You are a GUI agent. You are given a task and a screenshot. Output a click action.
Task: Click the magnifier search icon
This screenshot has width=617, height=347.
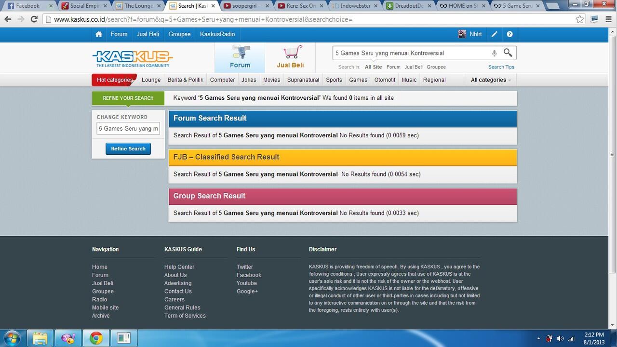tap(508, 53)
